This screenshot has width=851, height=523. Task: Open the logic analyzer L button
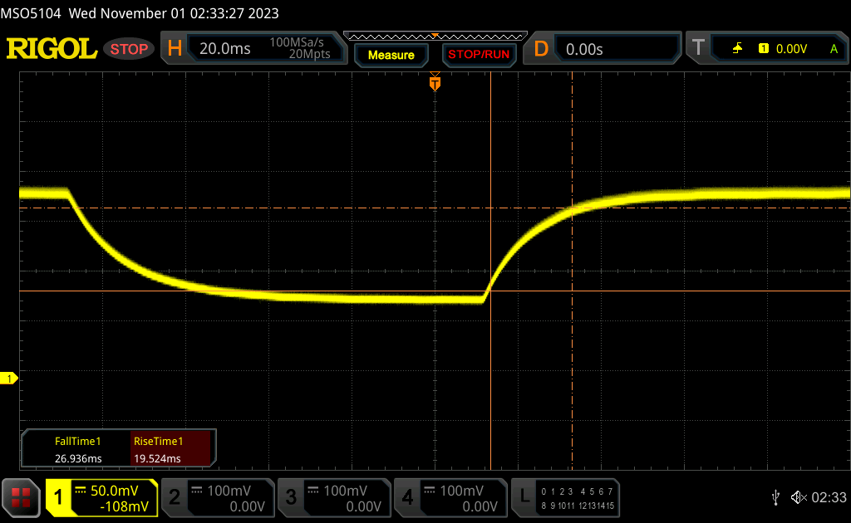pyautogui.click(x=524, y=496)
